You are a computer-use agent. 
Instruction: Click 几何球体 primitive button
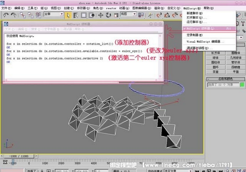tap(236, 58)
